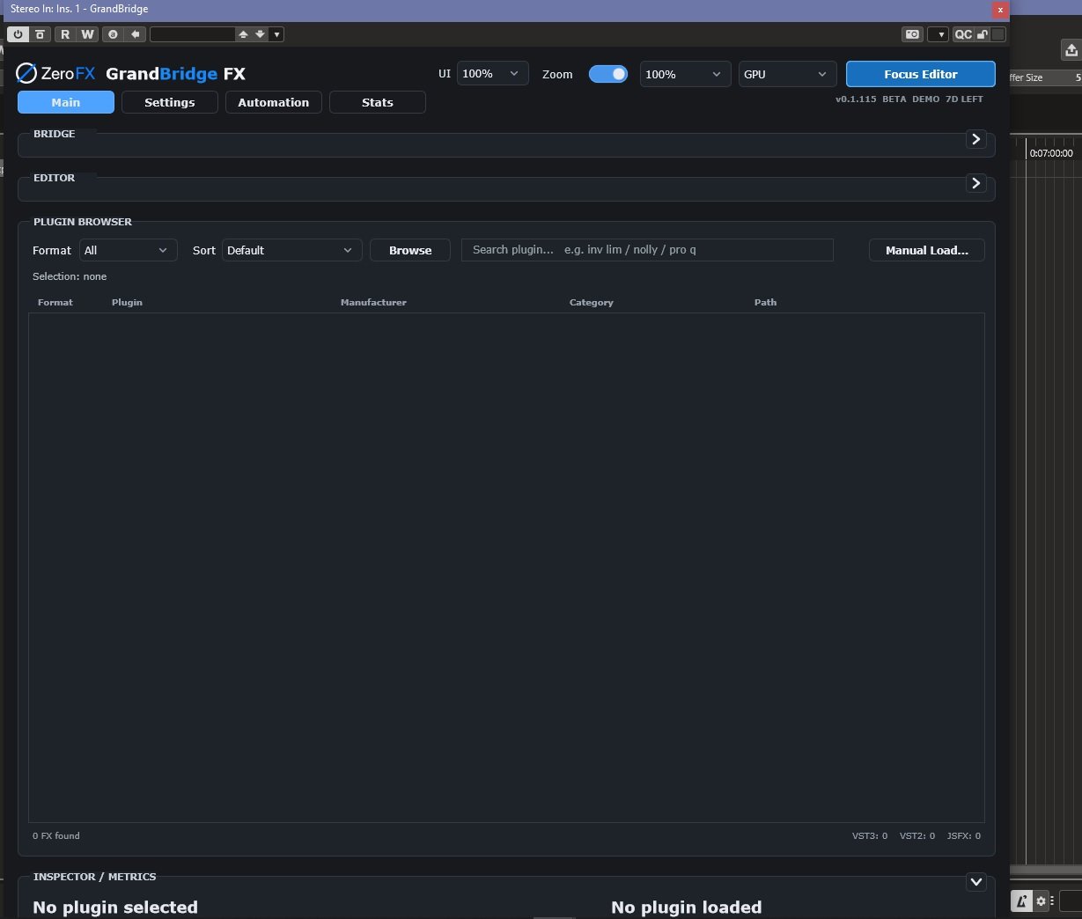1082x919 pixels.
Task: Click the camera snapshot icon
Action: [x=913, y=34]
